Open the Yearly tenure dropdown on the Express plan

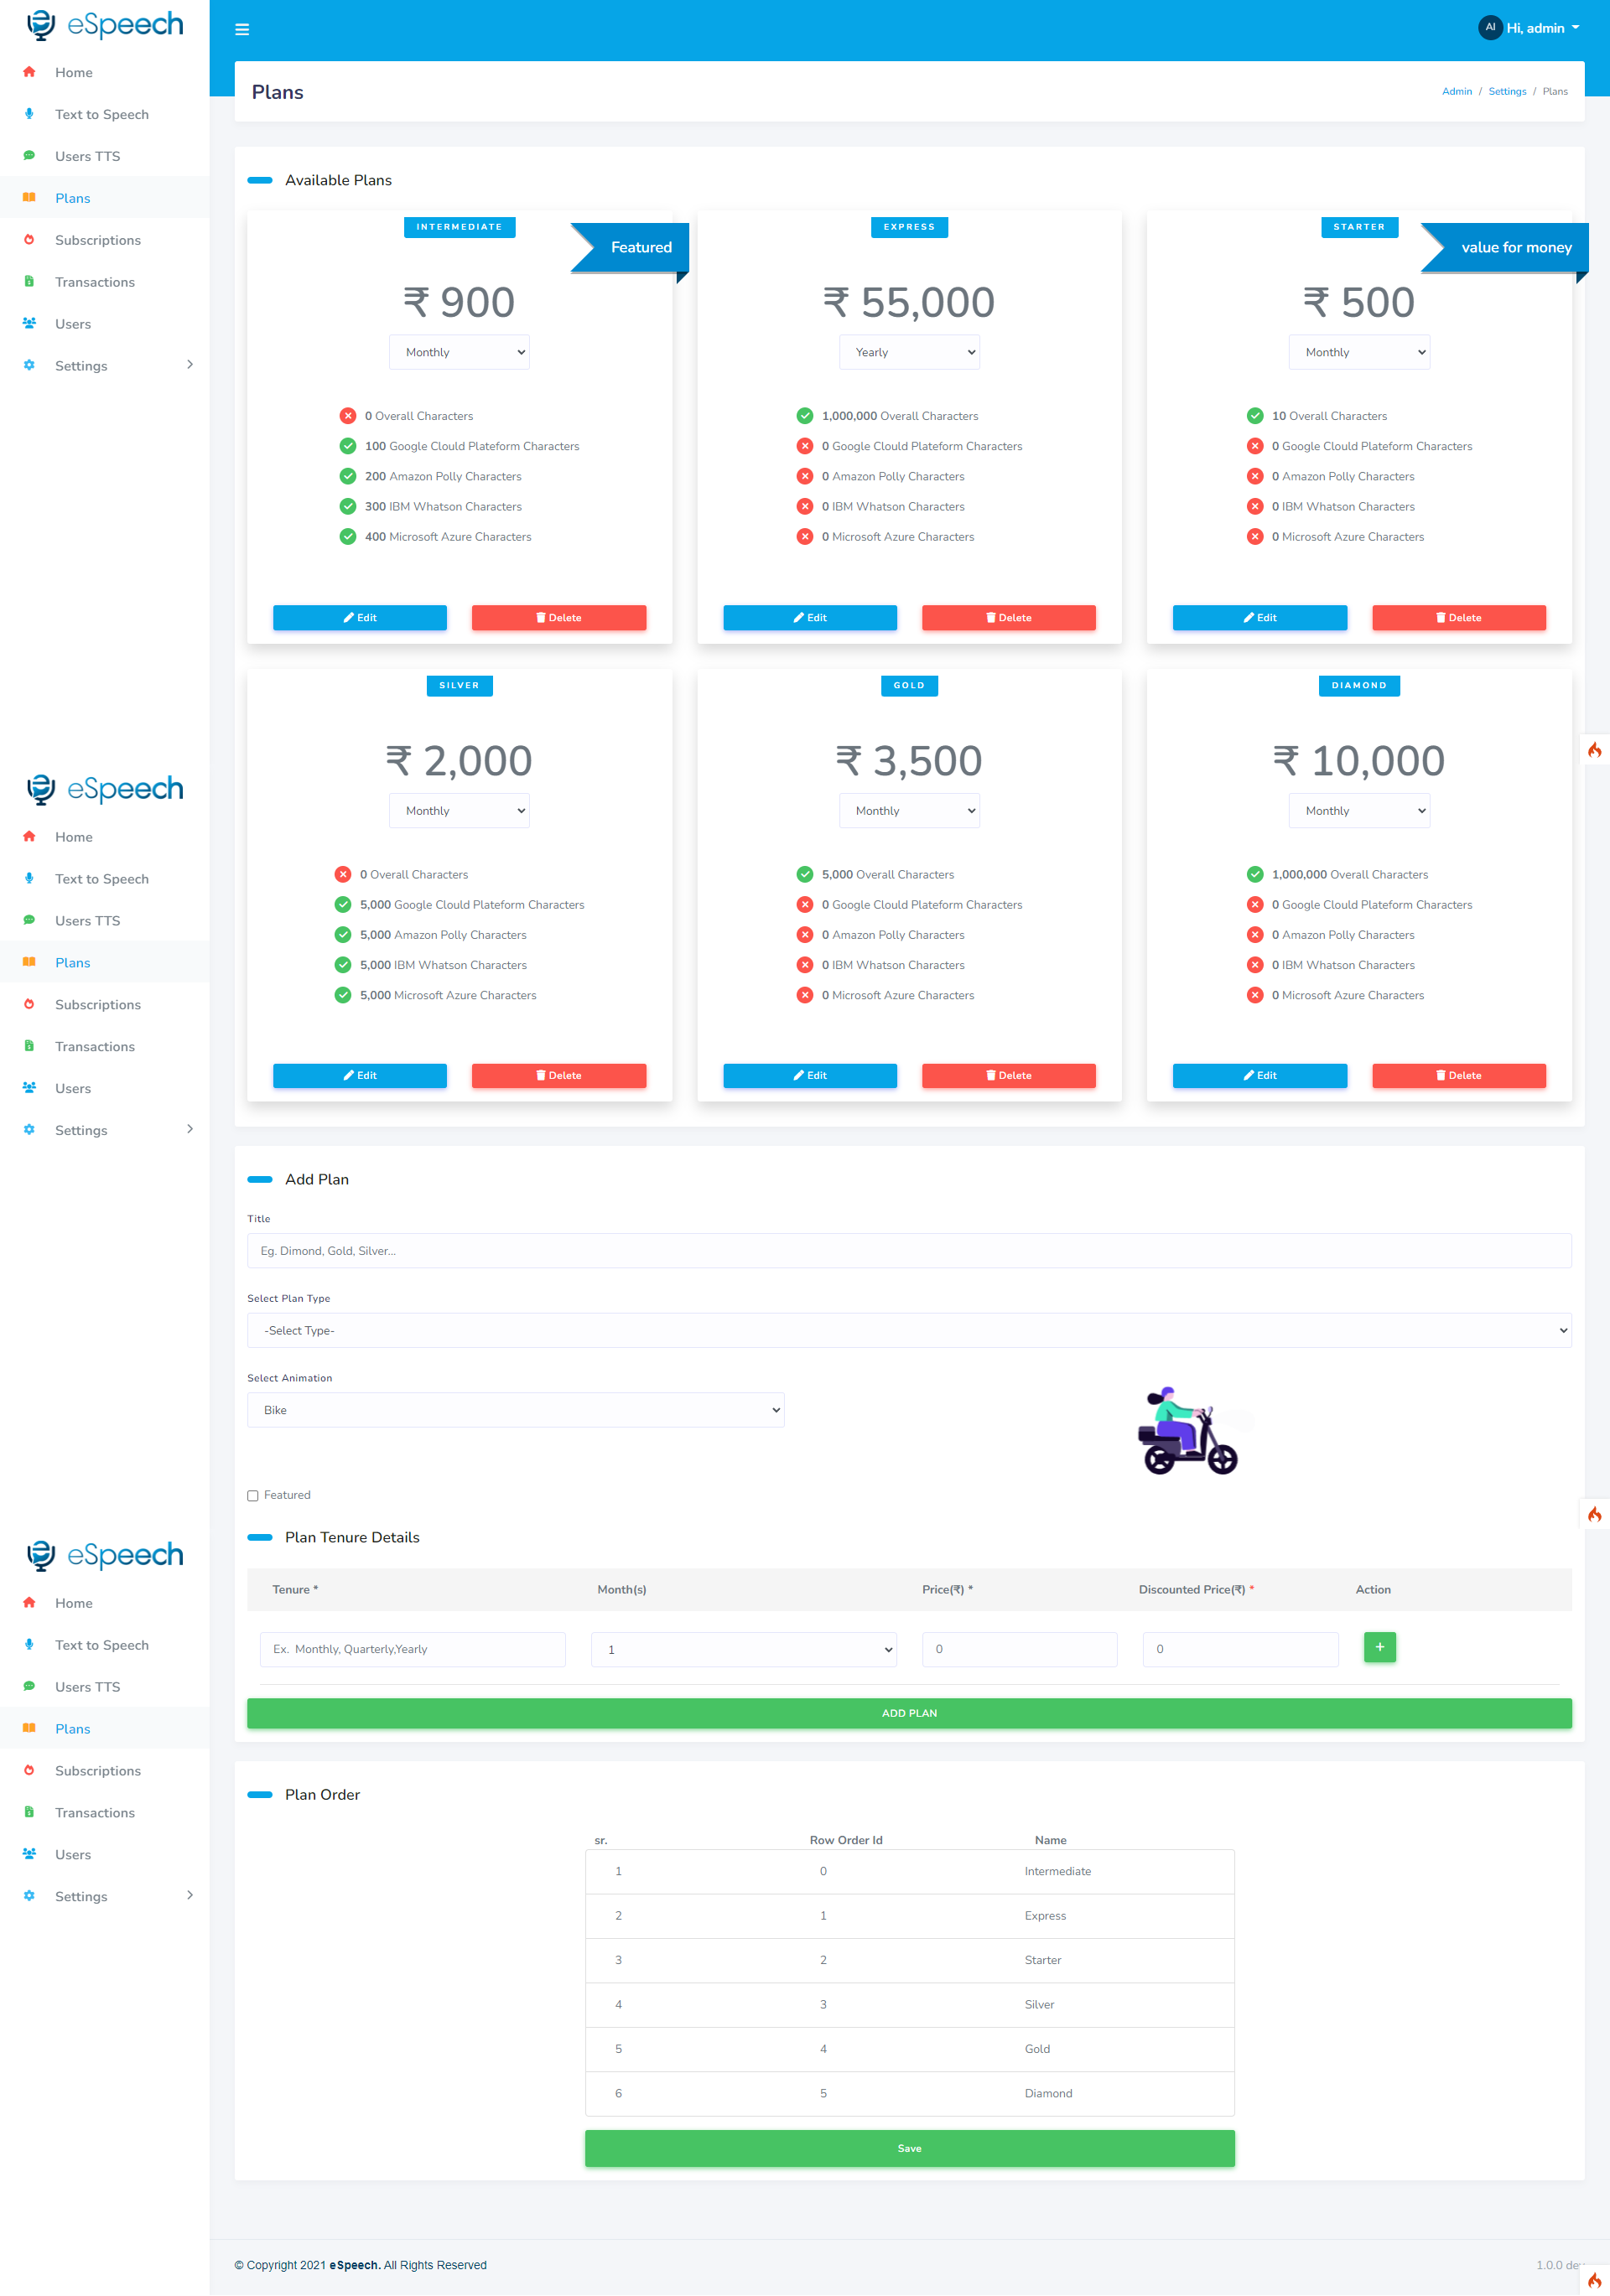(x=909, y=352)
